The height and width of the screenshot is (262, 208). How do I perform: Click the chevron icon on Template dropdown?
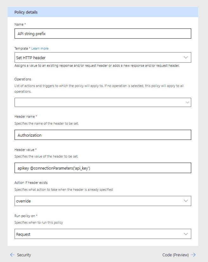[186, 58]
